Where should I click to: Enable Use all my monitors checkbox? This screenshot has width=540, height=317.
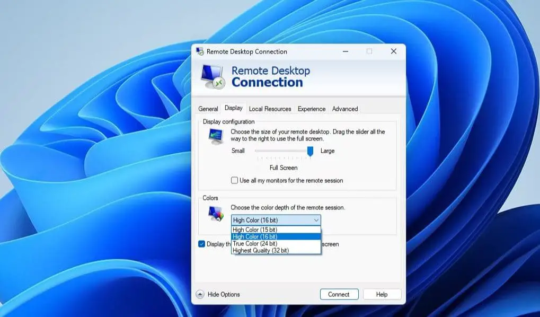[235, 180]
